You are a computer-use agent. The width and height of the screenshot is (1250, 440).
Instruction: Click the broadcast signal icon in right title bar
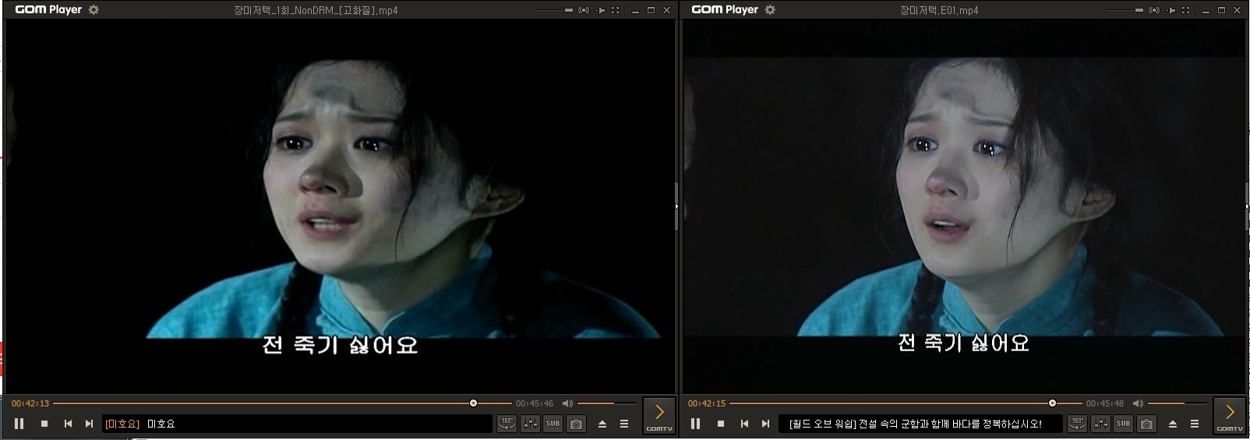pyautogui.click(x=1154, y=10)
